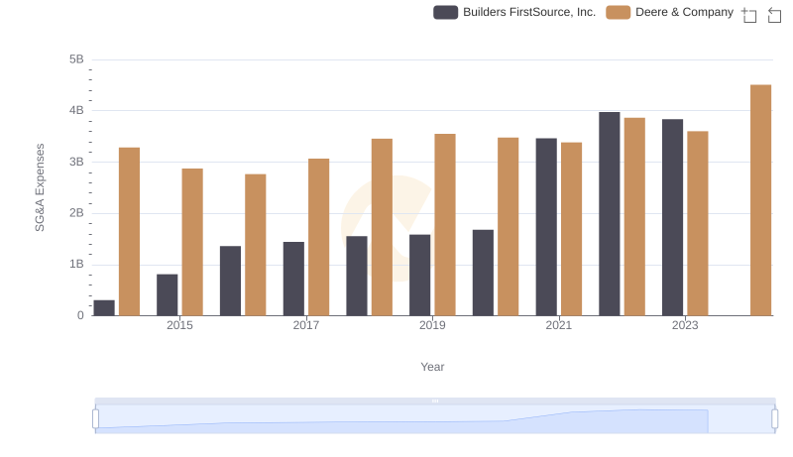Click the Builders FirstSource dark legend swatch
This screenshot has width=793, height=457.
(445, 12)
